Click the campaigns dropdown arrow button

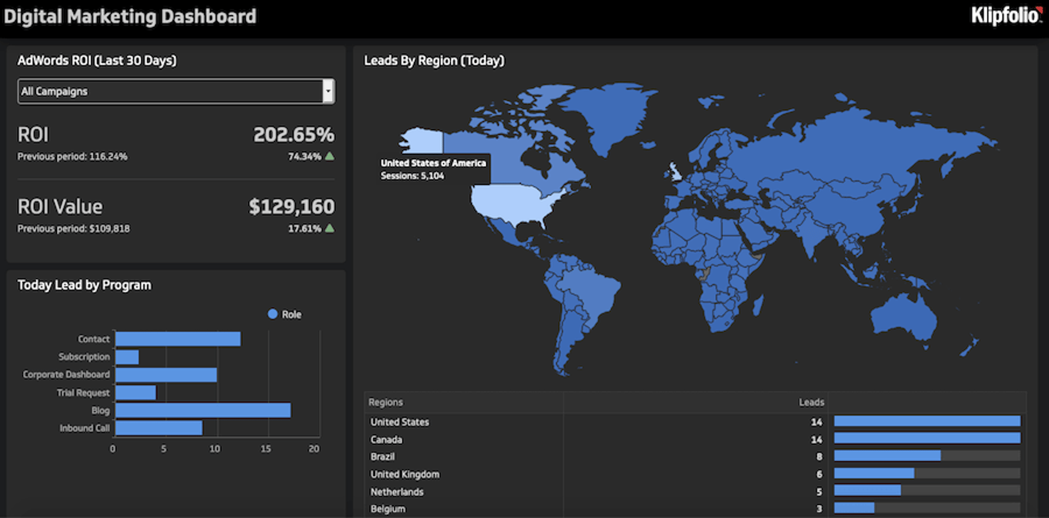[328, 91]
